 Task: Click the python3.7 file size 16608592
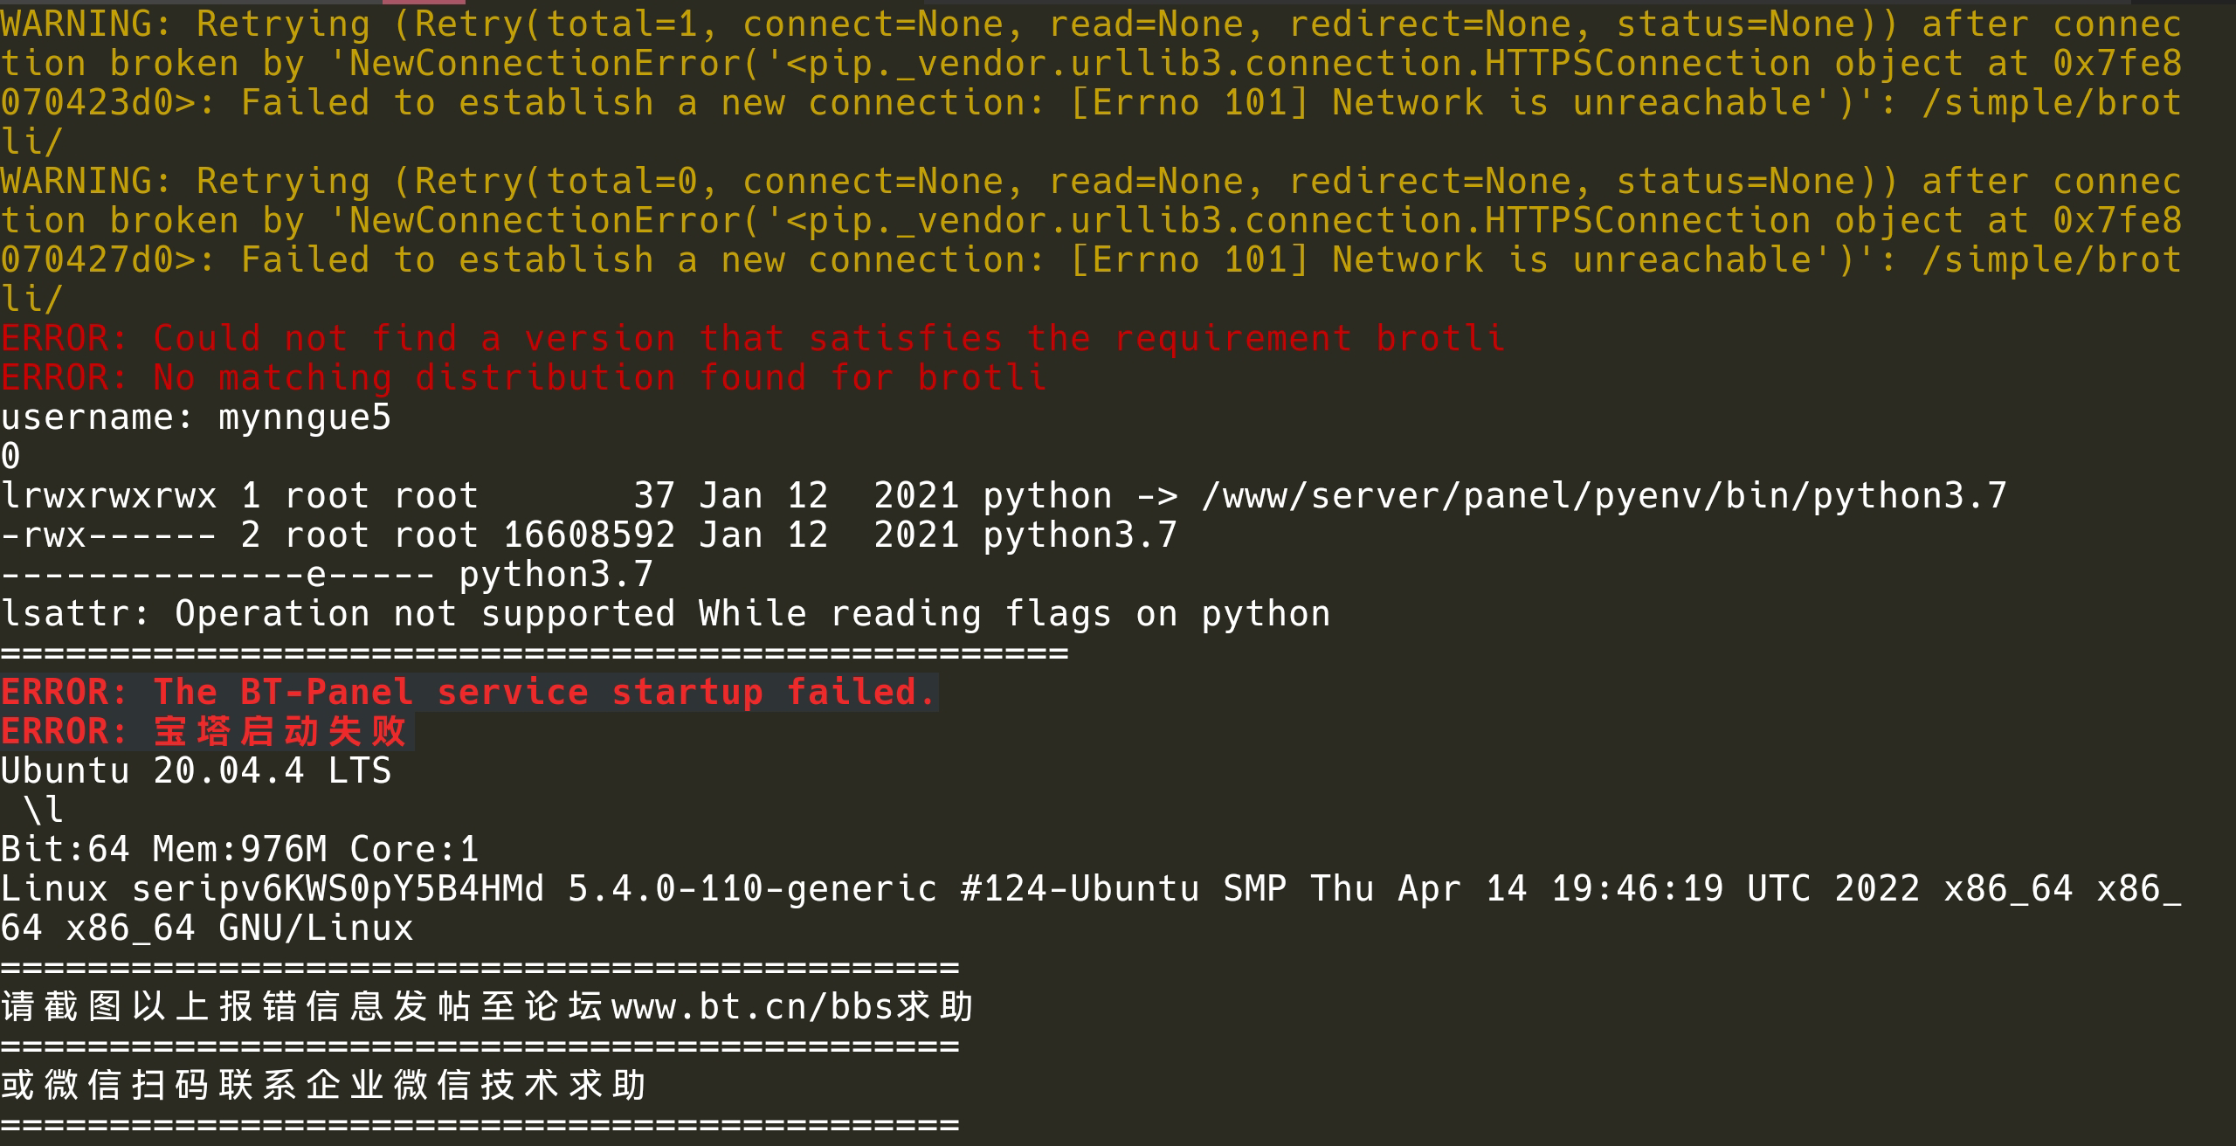coord(590,535)
